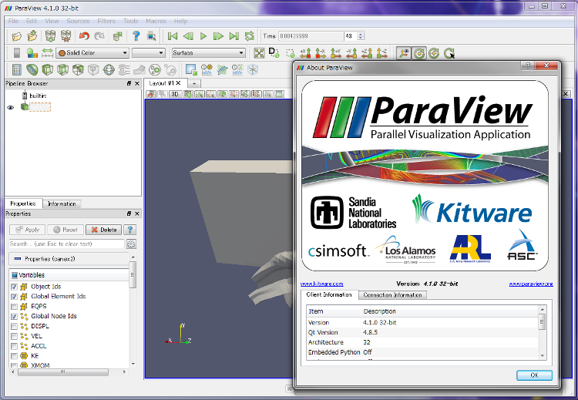
Task: Click the Calculator filter icon
Action: [17, 69]
